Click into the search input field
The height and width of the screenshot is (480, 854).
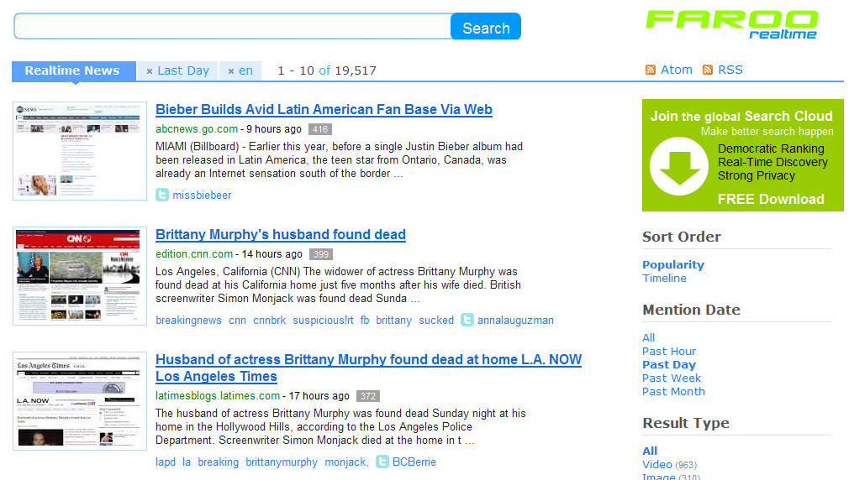click(x=232, y=27)
